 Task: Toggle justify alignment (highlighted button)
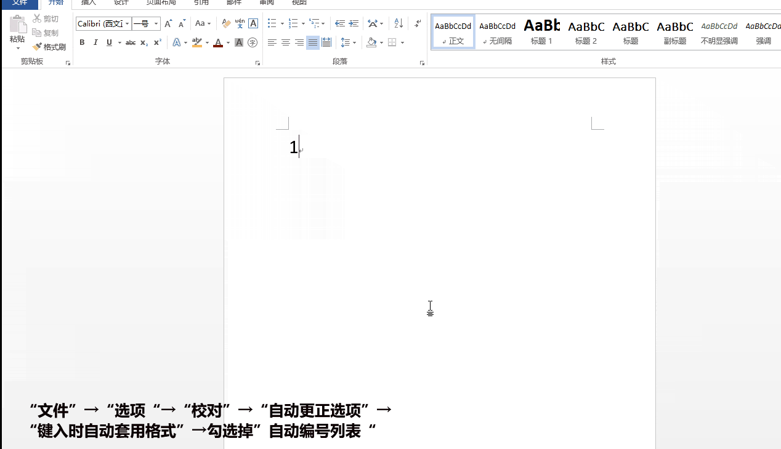313,42
